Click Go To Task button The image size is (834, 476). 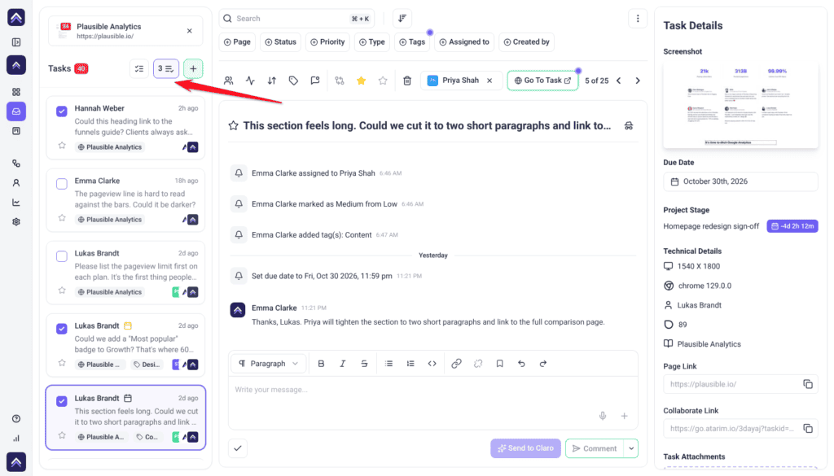tap(542, 81)
